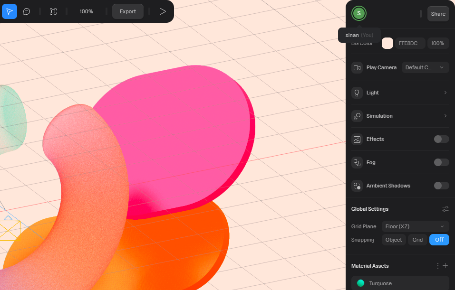Activate the Comment tool
The image size is (455, 290).
click(x=27, y=11)
